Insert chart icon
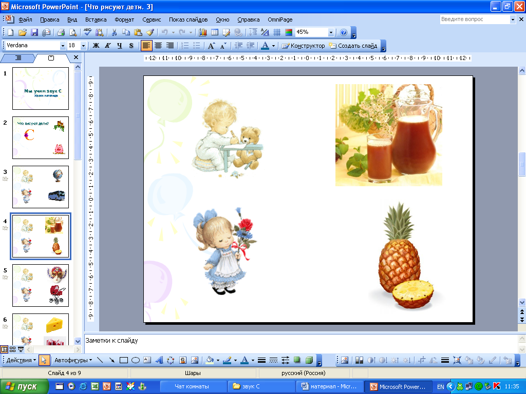The height and width of the screenshot is (394, 526). pyautogui.click(x=202, y=32)
